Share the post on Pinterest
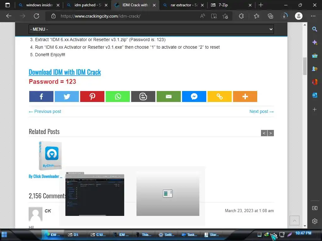This screenshot has width=322, height=241. click(92, 97)
